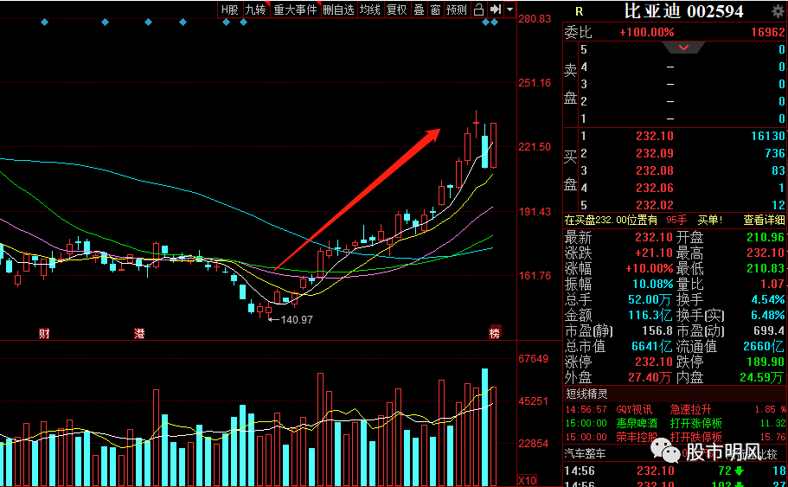The image size is (788, 487).
Task: Click the 跌停 value 189.90
Action: click(765, 362)
